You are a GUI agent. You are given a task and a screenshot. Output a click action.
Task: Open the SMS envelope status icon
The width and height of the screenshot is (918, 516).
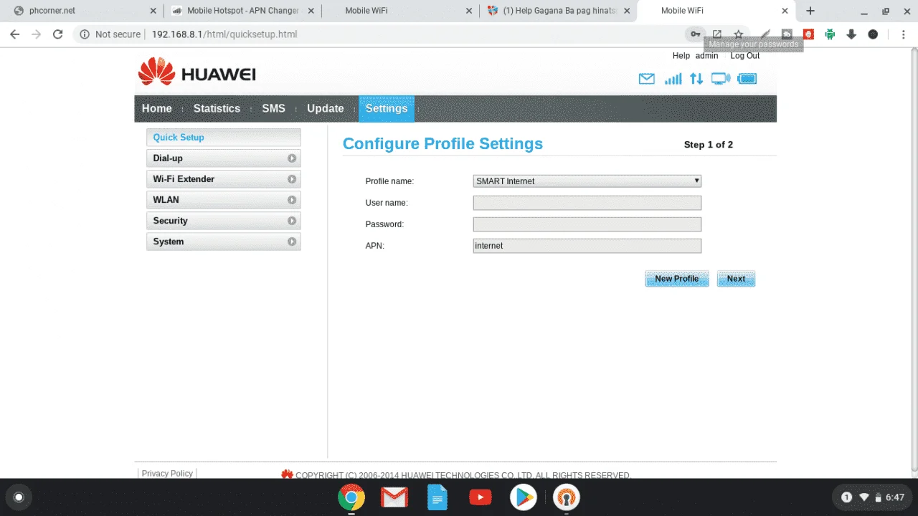[646, 79]
